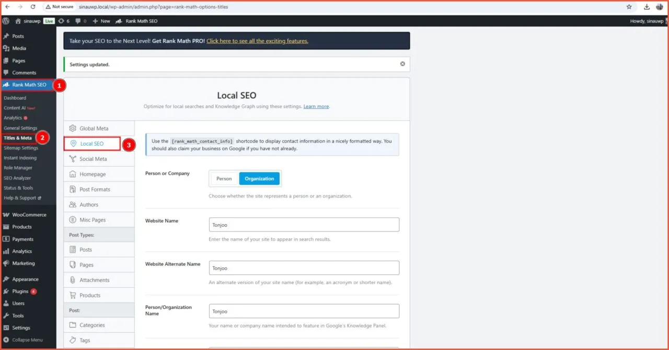The height and width of the screenshot is (350, 669).
Task: Switch to the Social Meta tab
Action: click(x=93, y=159)
